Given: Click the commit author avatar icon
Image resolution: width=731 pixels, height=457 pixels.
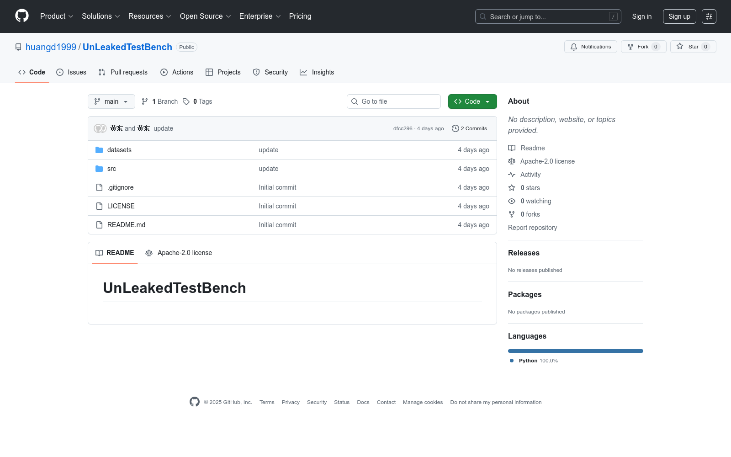Looking at the screenshot, I should pos(100,128).
